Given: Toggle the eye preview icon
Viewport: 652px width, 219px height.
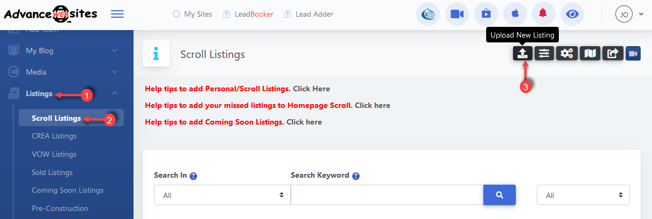Looking at the screenshot, I should point(572,14).
